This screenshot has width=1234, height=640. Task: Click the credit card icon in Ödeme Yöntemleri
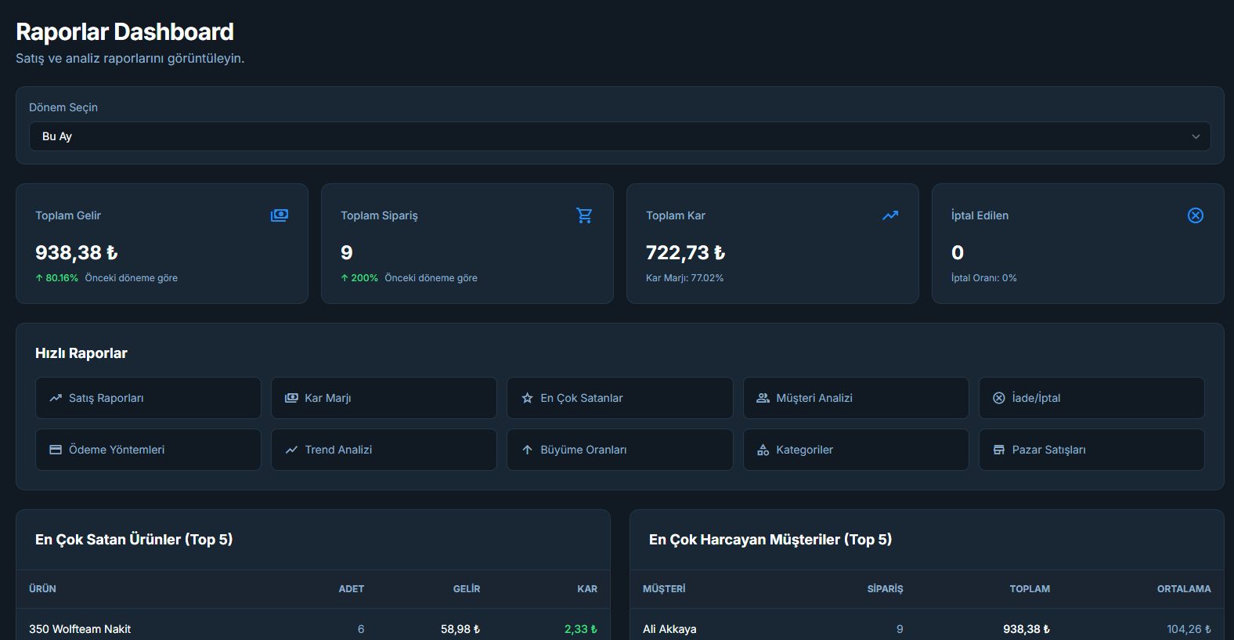coord(56,450)
